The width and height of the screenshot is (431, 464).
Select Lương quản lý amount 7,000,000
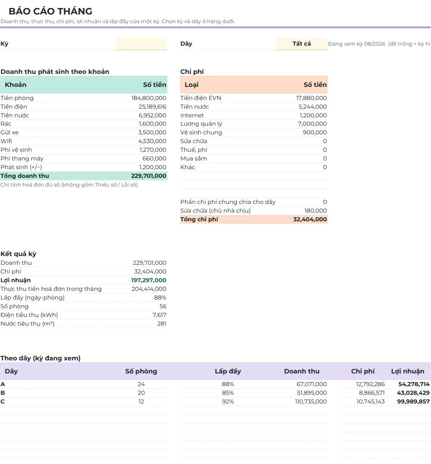pos(313,124)
